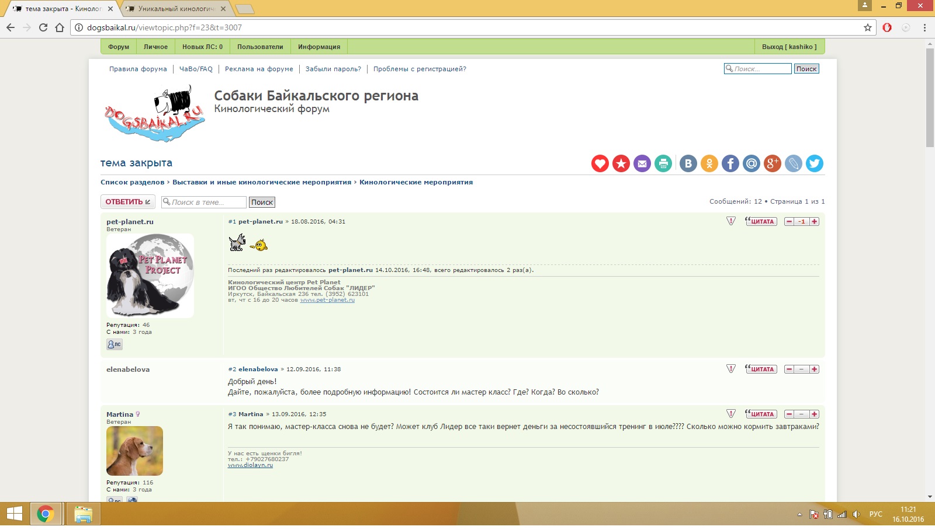
Task: Click the green printer icon
Action: click(x=663, y=163)
